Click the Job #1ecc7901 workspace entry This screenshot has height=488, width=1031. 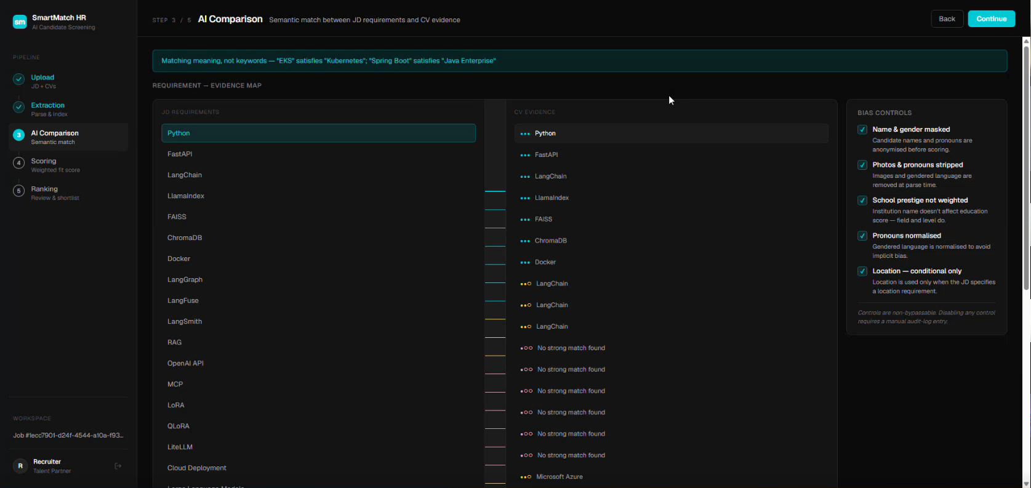(68, 435)
